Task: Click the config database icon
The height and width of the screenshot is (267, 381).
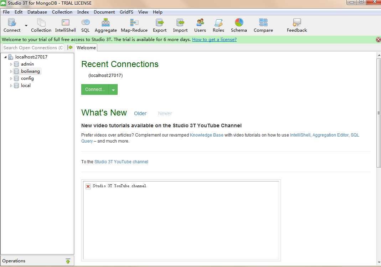Action: coord(16,78)
